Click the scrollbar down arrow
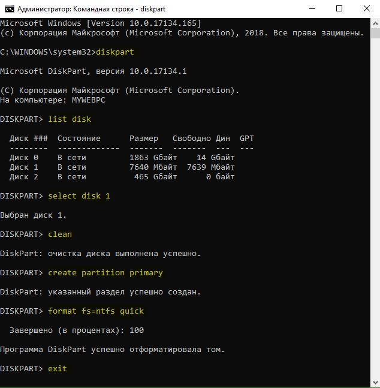380x388 pixels. pos(375,383)
